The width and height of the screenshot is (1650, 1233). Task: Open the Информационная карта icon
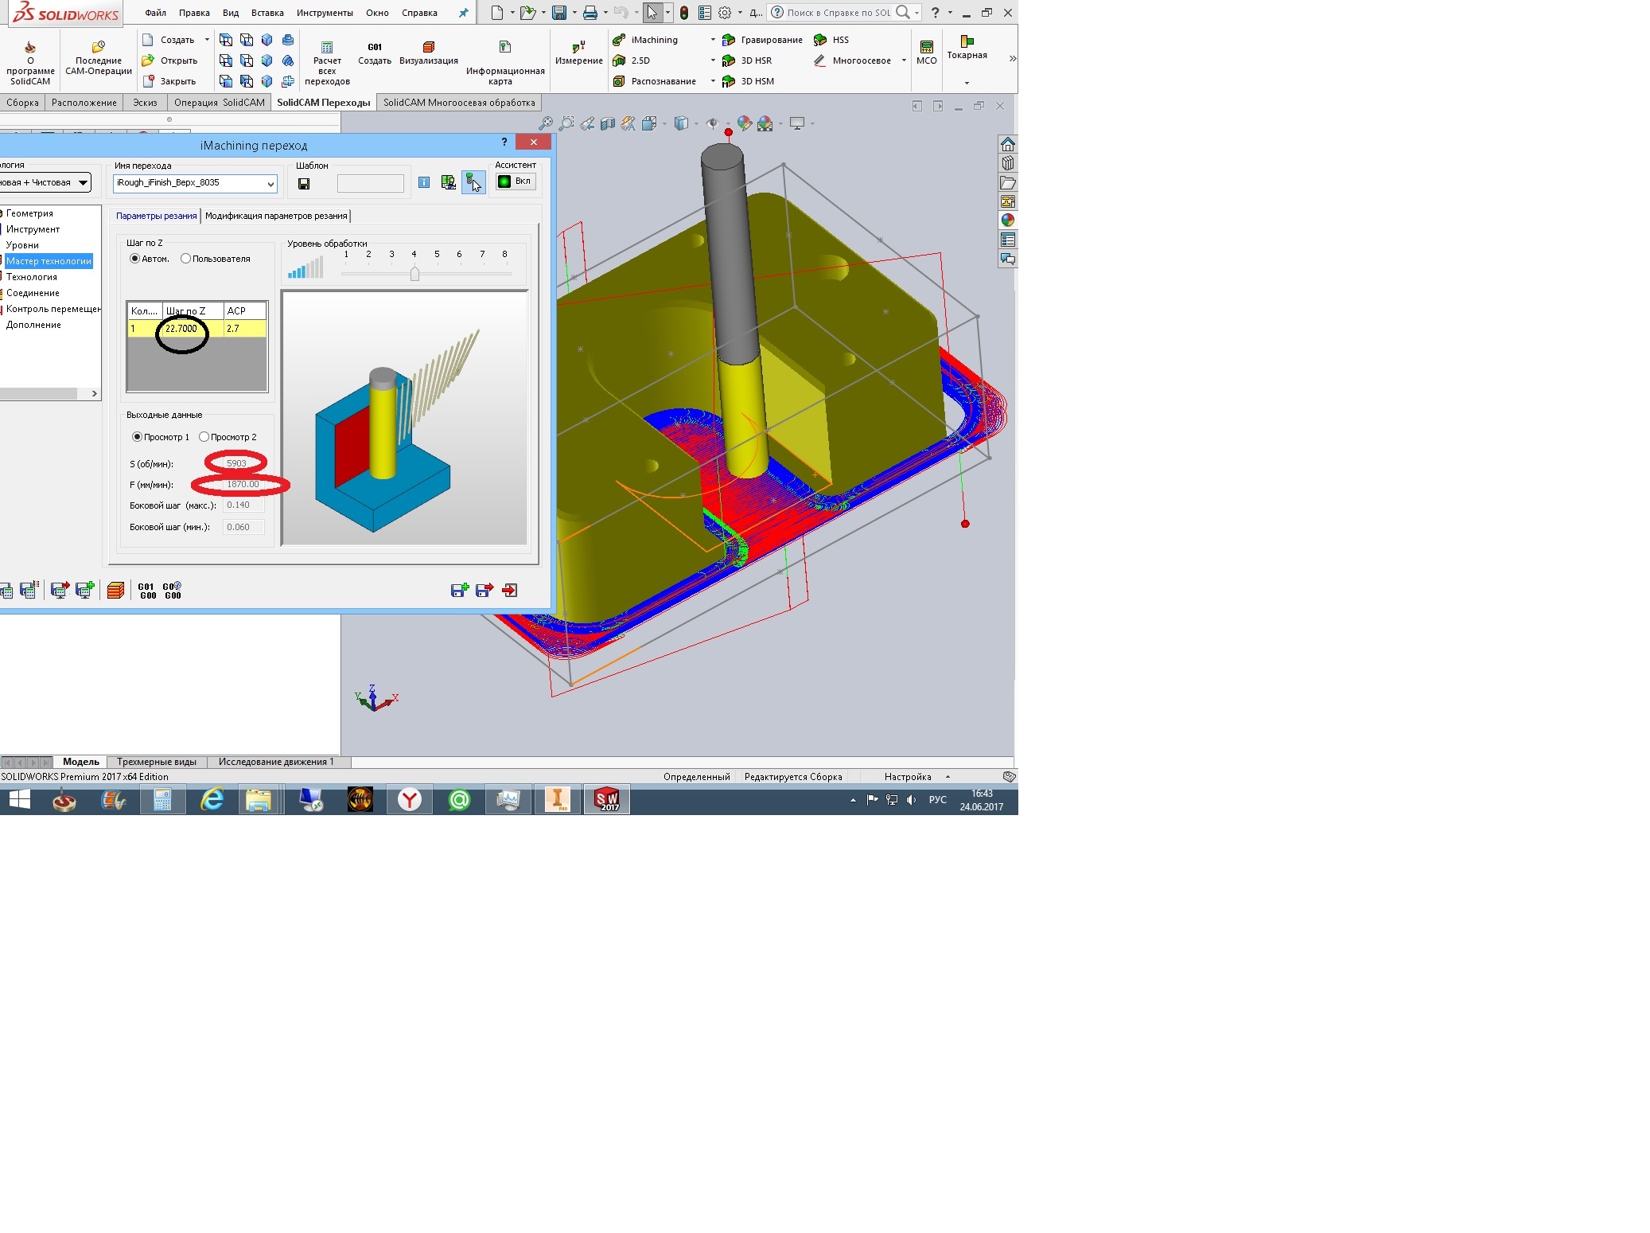tap(504, 48)
